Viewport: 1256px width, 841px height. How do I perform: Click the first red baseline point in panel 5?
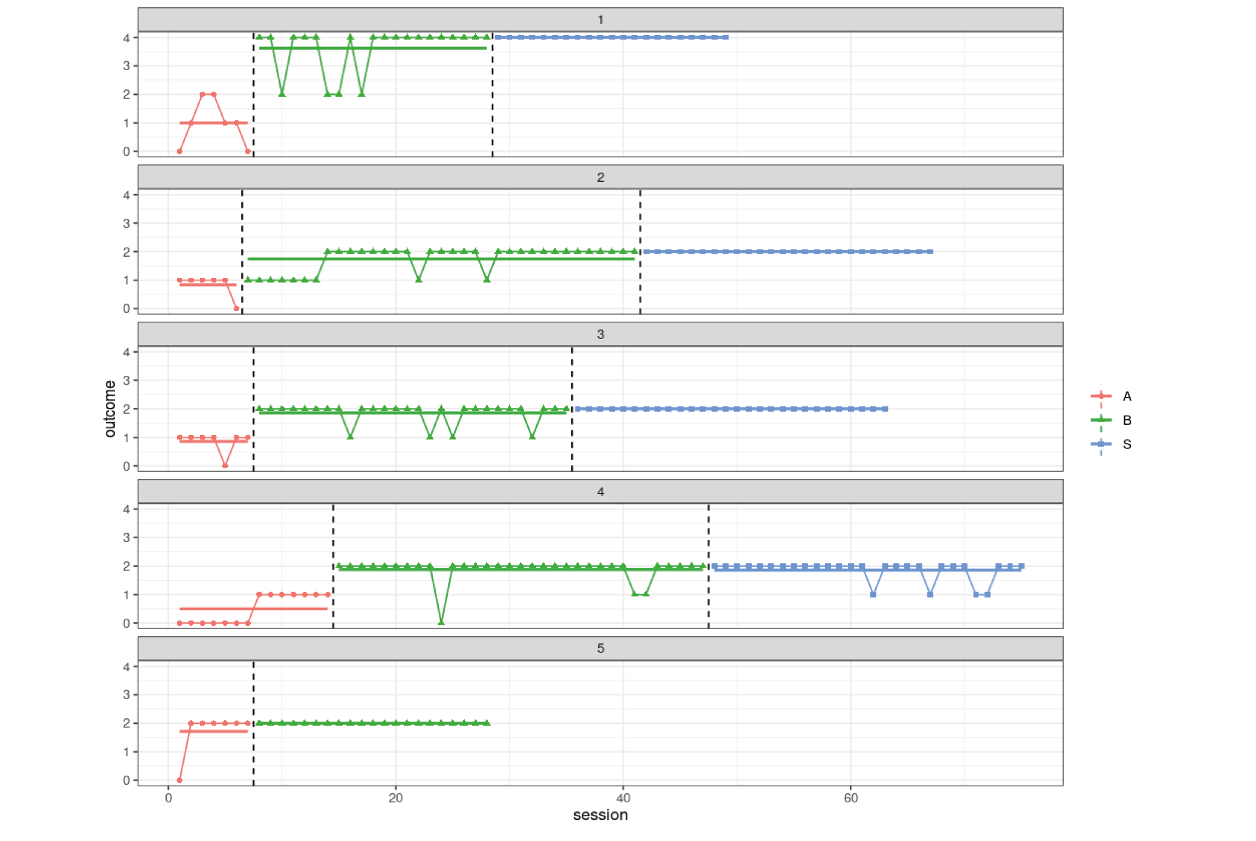point(180,780)
